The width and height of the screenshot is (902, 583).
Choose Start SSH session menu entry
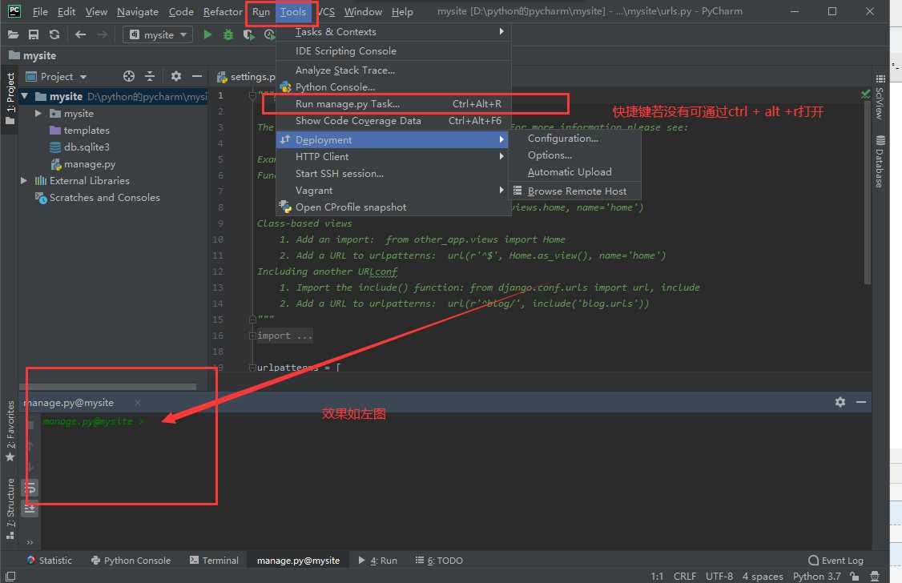(x=393, y=174)
